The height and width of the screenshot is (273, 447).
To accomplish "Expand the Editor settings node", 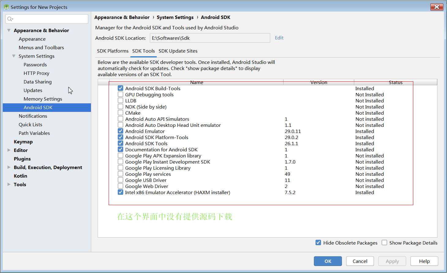I will click(x=9, y=150).
